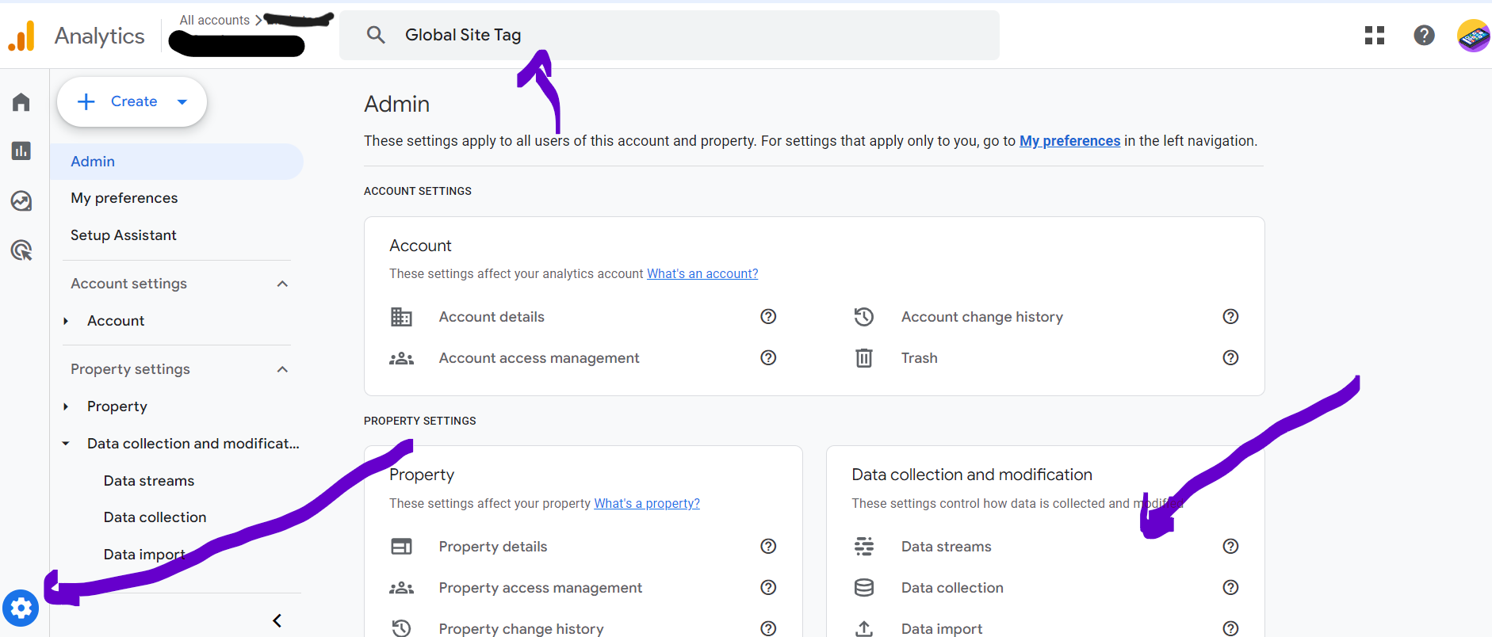The width and height of the screenshot is (1492, 637).
Task: Click the search field containing Global Site Tag
Action: [669, 36]
